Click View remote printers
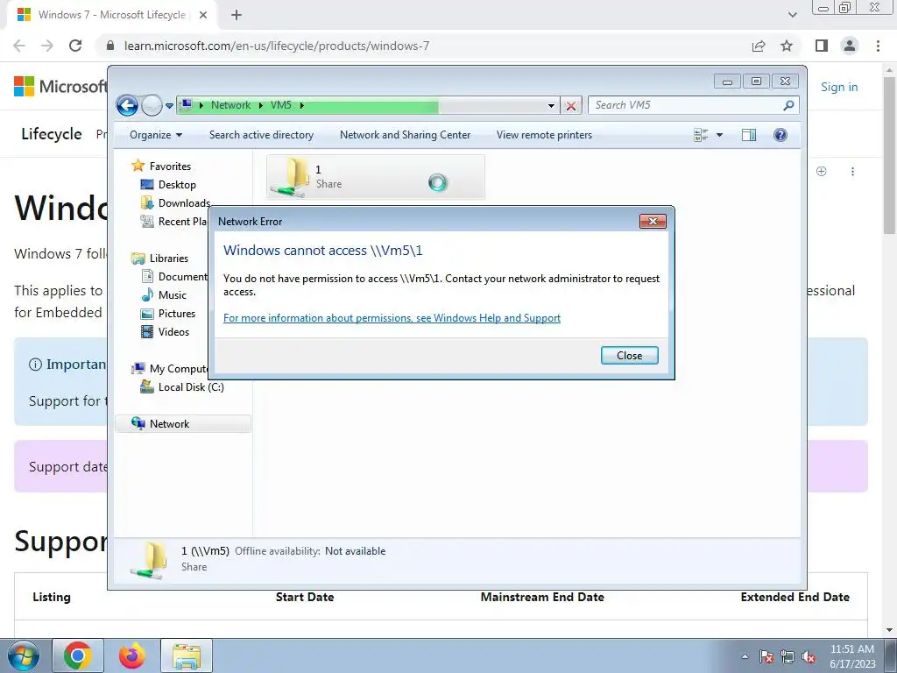897x673 pixels. click(x=544, y=135)
